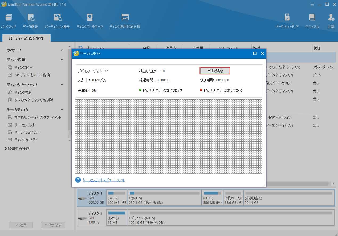Click the help question mark icon
338x236 pixels.
[x=78, y=180]
